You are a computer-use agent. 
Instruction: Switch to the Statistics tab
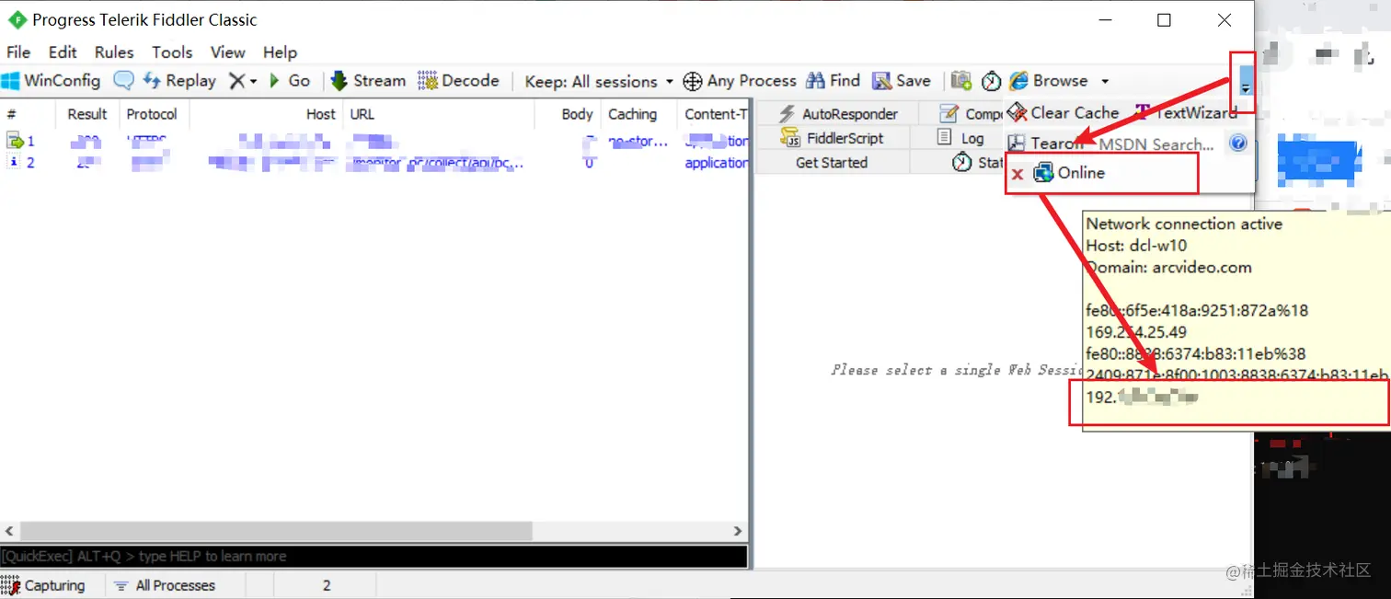[x=977, y=162]
